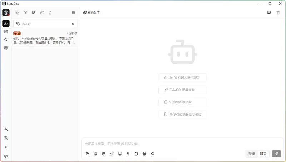Focus the AI chat input field

pos(182,144)
